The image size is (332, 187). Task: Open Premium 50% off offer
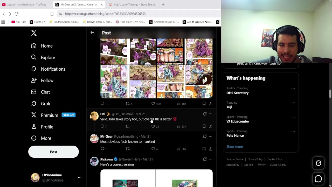(x=53, y=115)
